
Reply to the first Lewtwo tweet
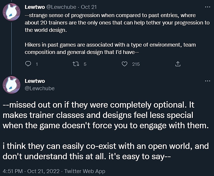click(28, 64)
